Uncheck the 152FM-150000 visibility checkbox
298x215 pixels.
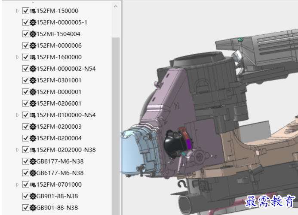(26, 11)
